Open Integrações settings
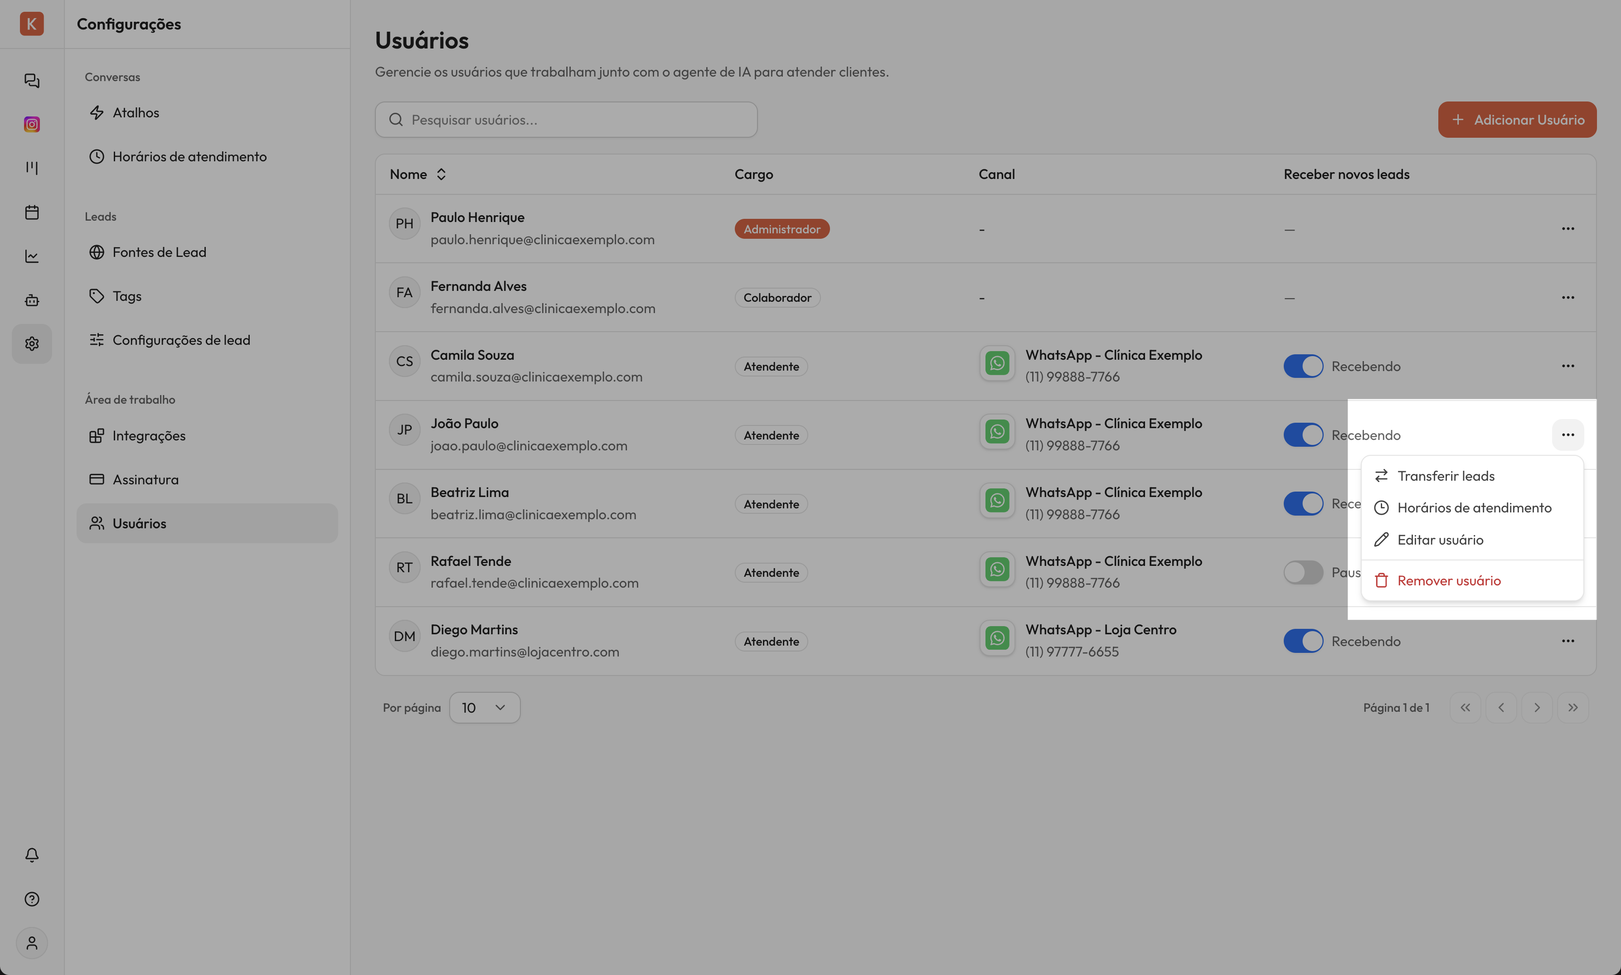 207,435
